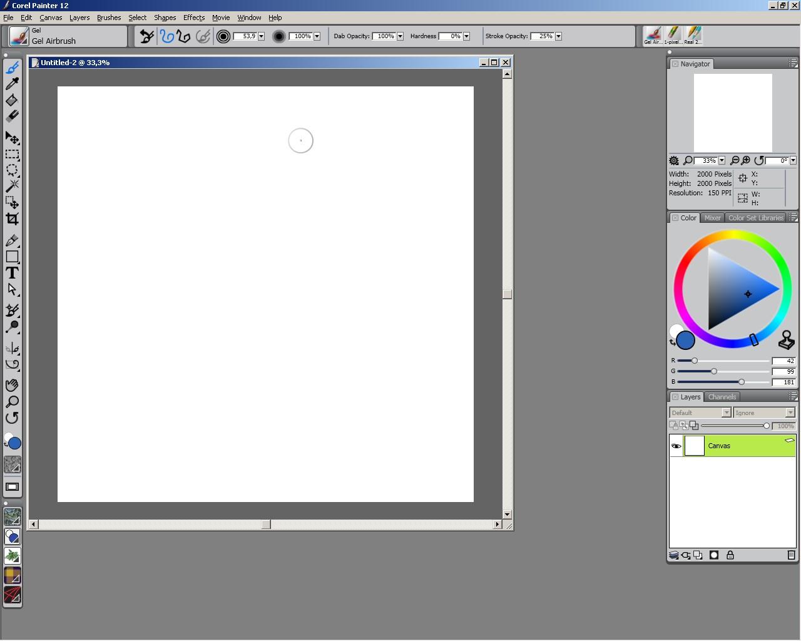
Task: Swap main and additional colors arrow
Action: (673, 342)
